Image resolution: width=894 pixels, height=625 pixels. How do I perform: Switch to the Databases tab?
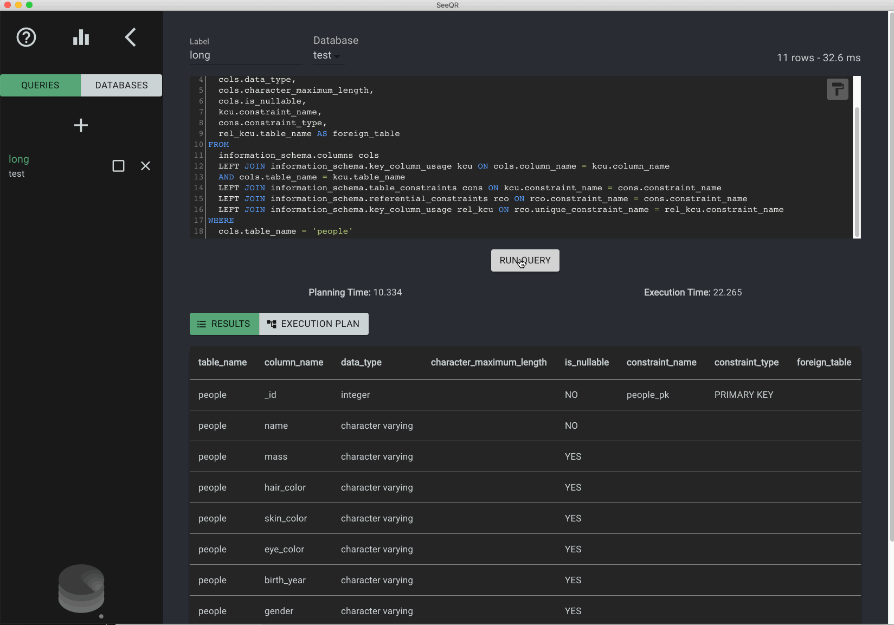click(x=121, y=85)
